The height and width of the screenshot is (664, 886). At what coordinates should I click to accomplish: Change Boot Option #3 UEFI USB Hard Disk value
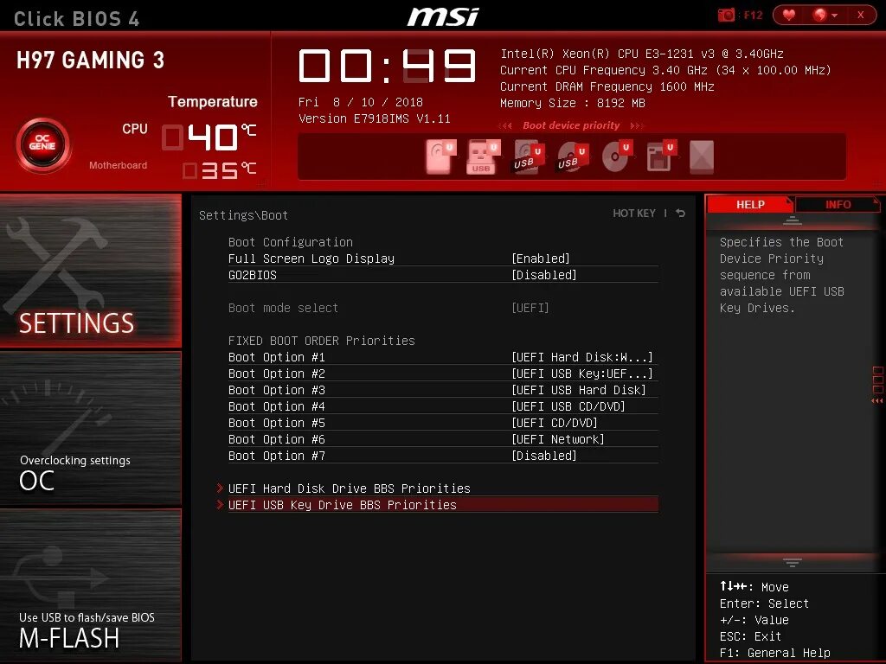point(579,390)
